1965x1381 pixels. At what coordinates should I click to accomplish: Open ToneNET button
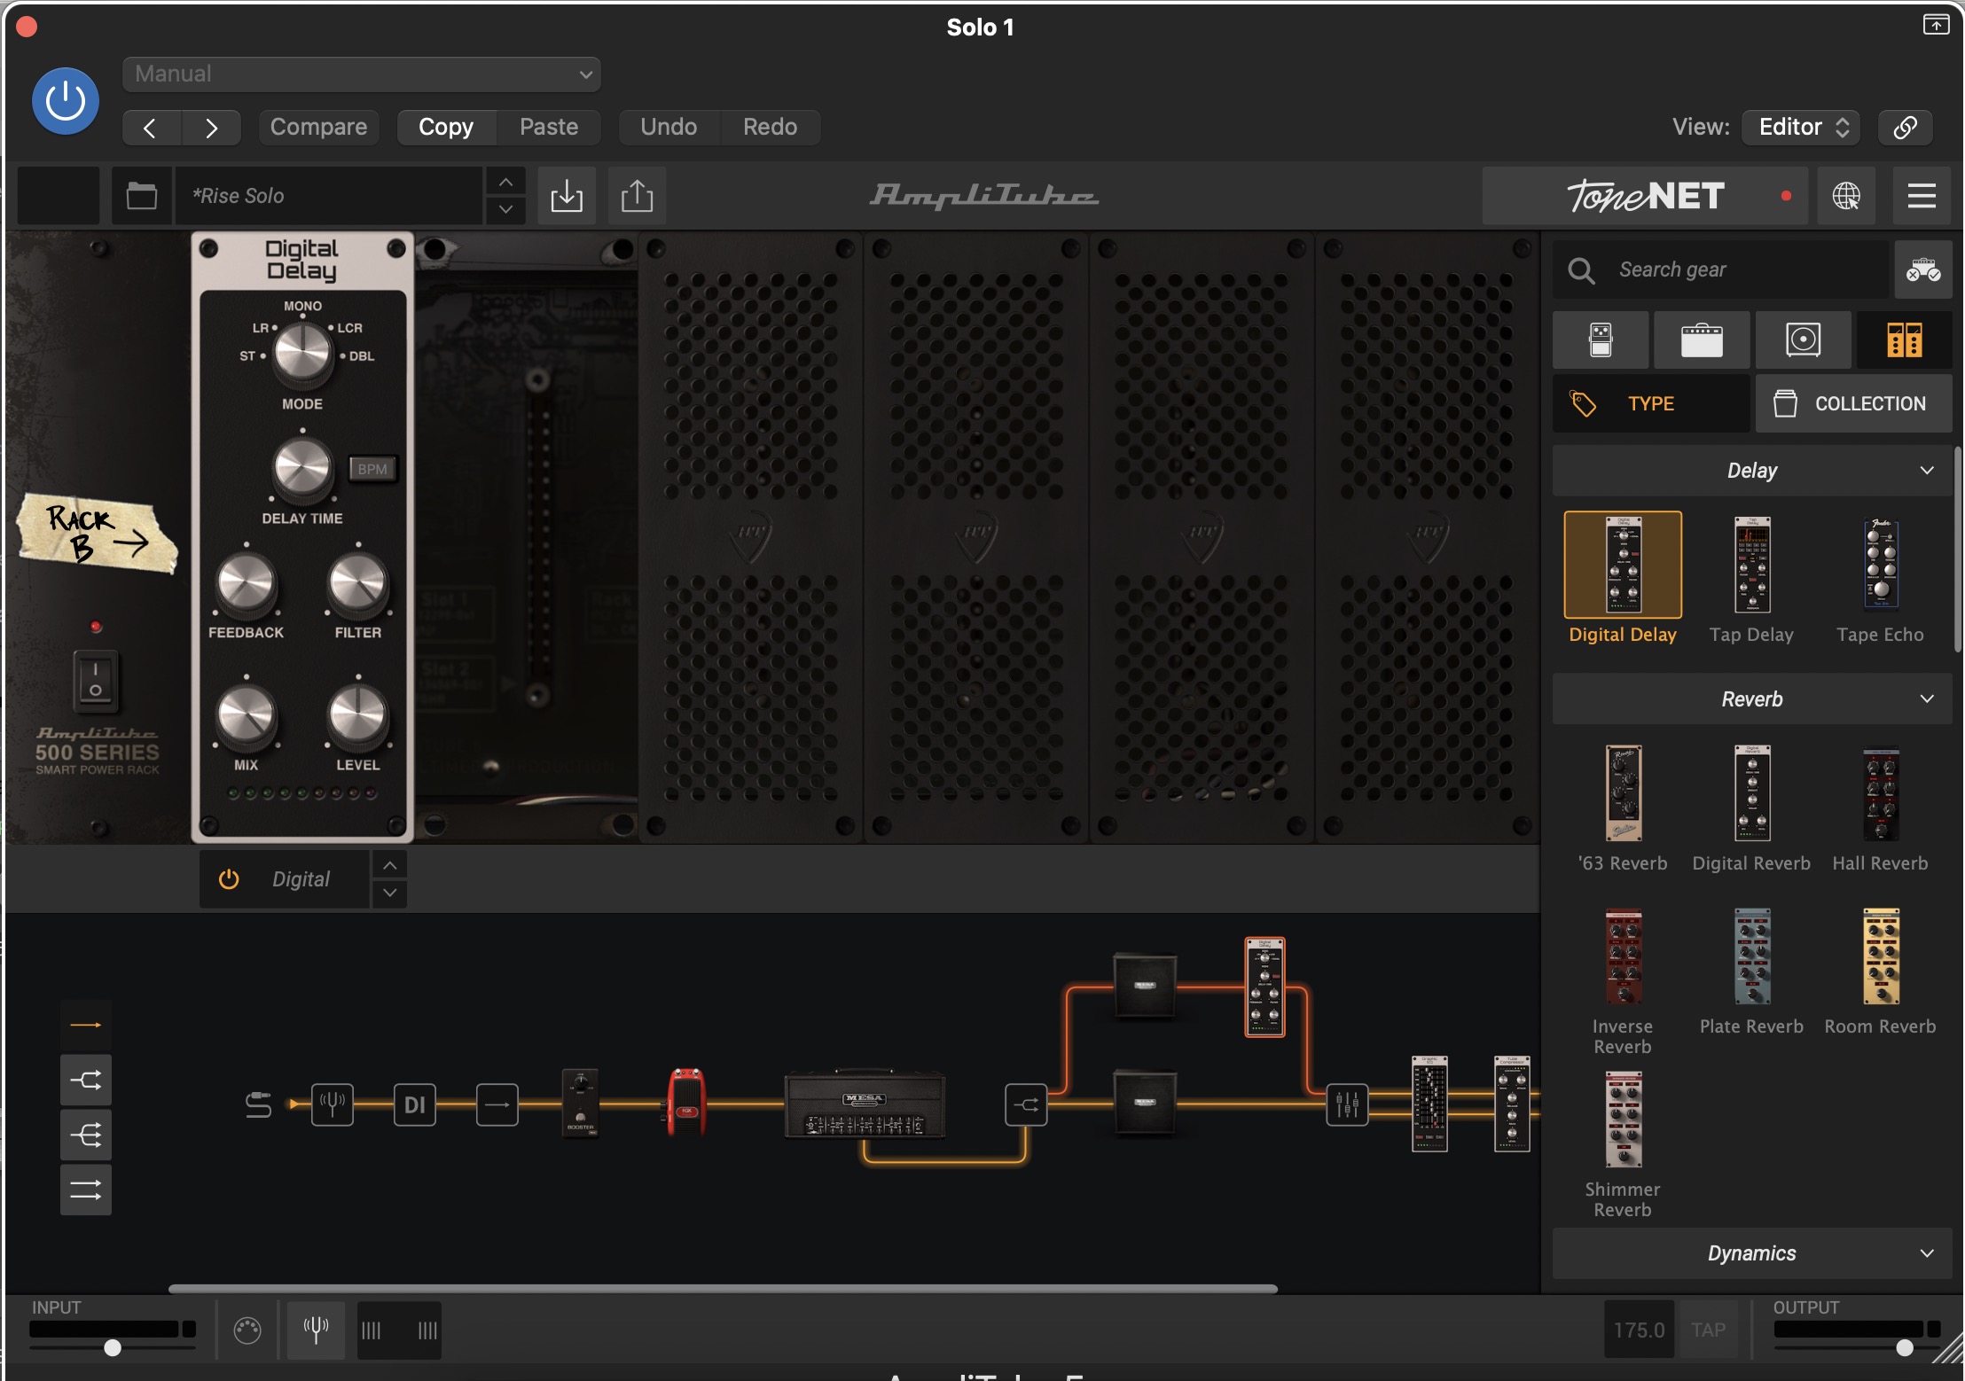1646,195
